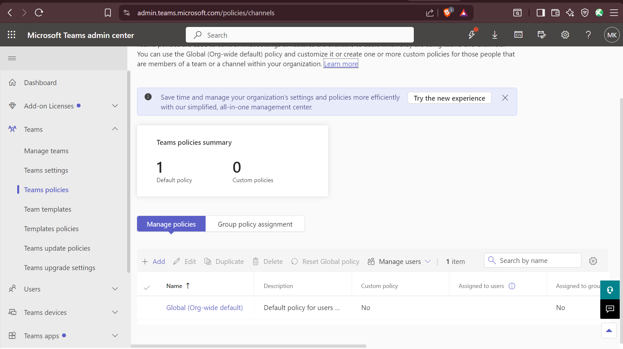Open the Leo AI sparkle icon
This screenshot has width=623, height=349.
(x=570, y=13)
